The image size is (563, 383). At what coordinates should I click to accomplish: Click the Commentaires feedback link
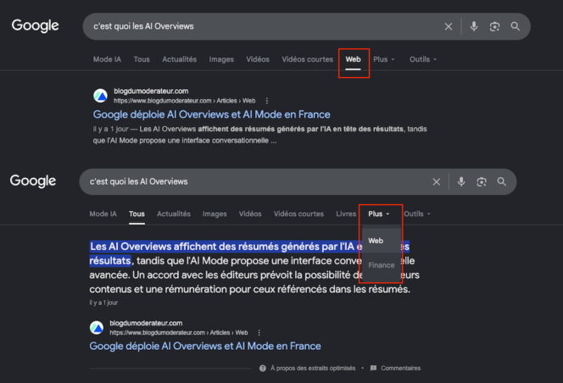(x=401, y=369)
